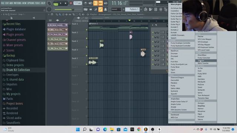Toggle the metronome icon
Viewport: 237px width, 133px height.
point(86,3)
